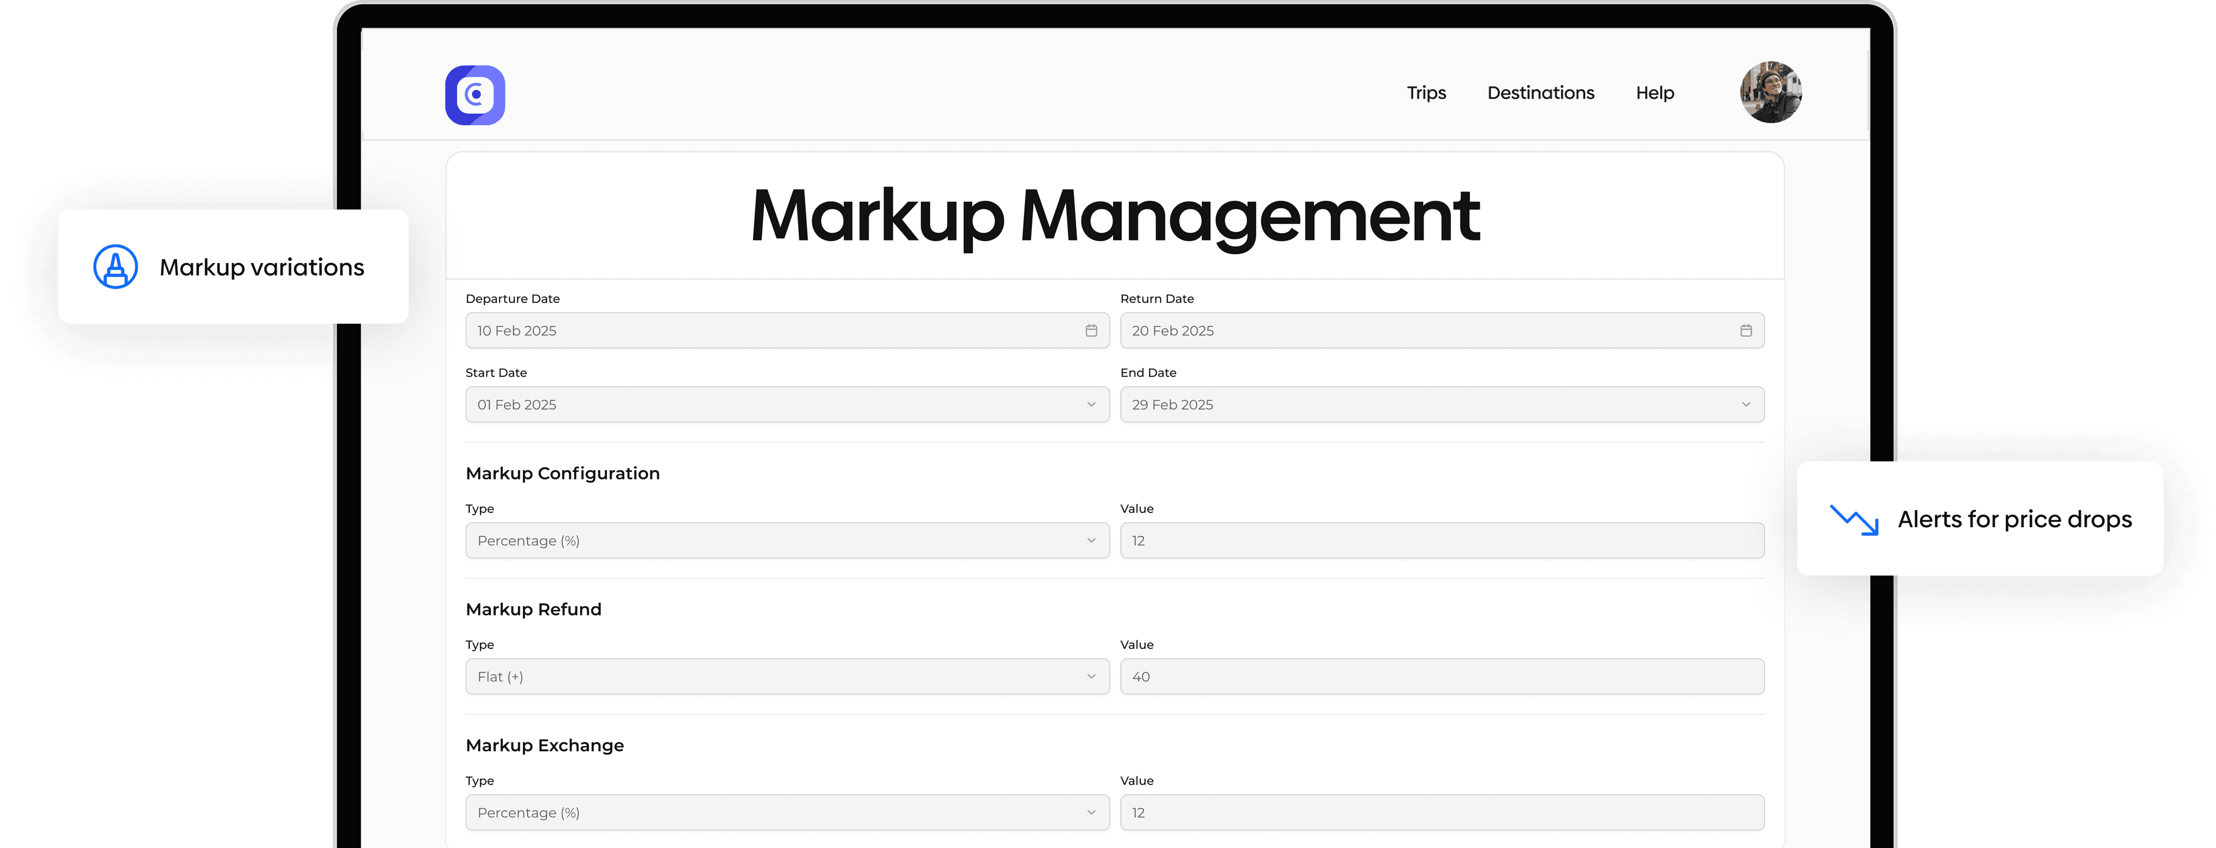Click the 'Markup Exchange' section heading
The image size is (2216, 848).
click(545, 745)
